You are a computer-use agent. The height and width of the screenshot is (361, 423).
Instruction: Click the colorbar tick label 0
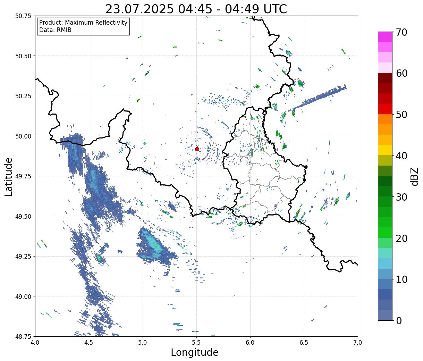click(x=399, y=320)
